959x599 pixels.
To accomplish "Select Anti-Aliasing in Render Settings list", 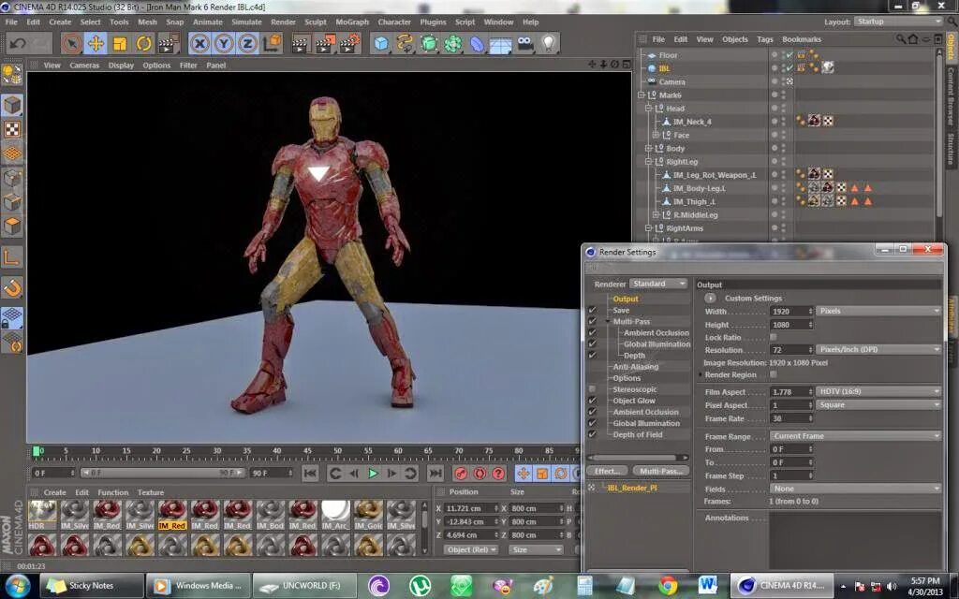I will click(x=636, y=366).
